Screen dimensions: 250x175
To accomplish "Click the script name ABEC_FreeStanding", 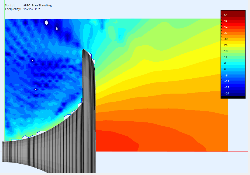I will tap(37, 6).
